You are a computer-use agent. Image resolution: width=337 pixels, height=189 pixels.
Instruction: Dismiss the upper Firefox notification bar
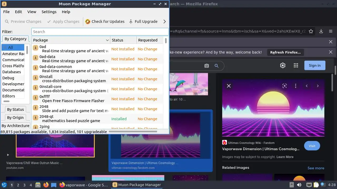pos(331,42)
